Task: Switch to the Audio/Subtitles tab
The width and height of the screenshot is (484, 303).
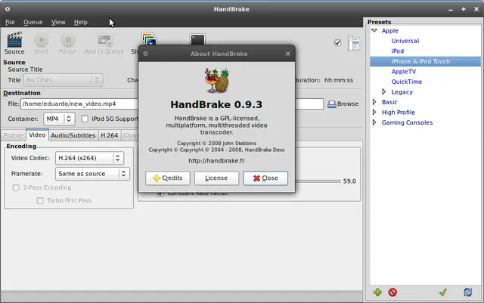Action: [73, 135]
